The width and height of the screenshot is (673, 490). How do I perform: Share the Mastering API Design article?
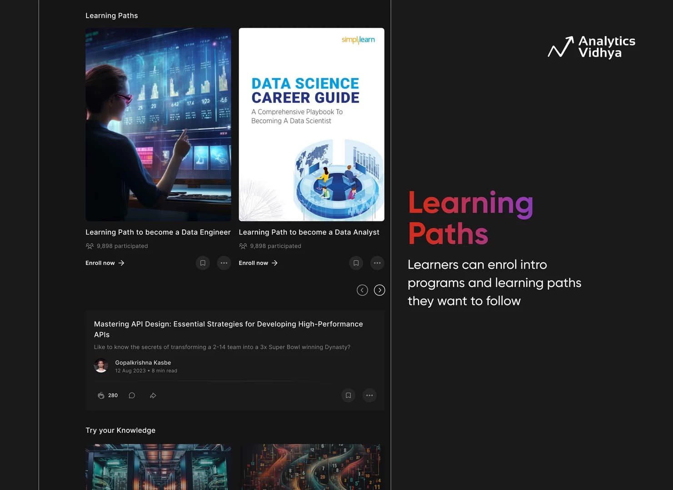[x=153, y=396]
